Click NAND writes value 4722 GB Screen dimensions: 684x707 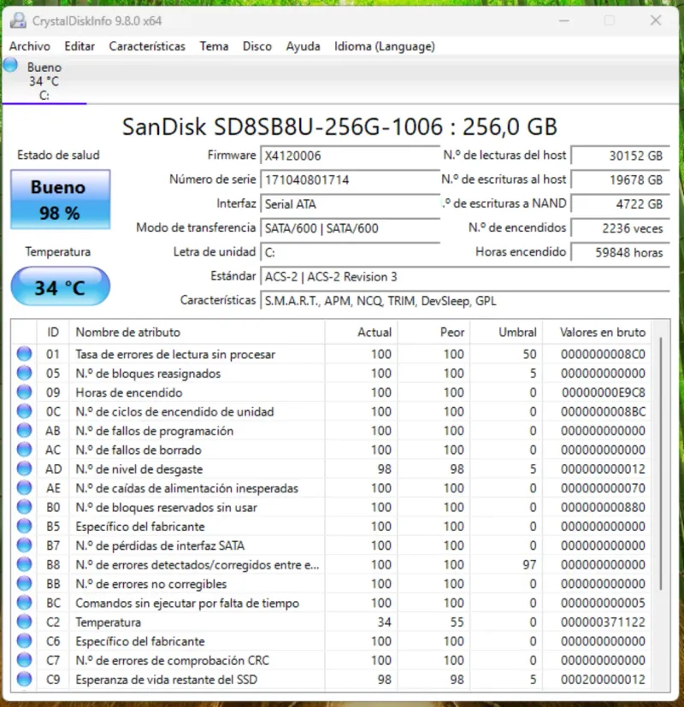click(x=620, y=203)
